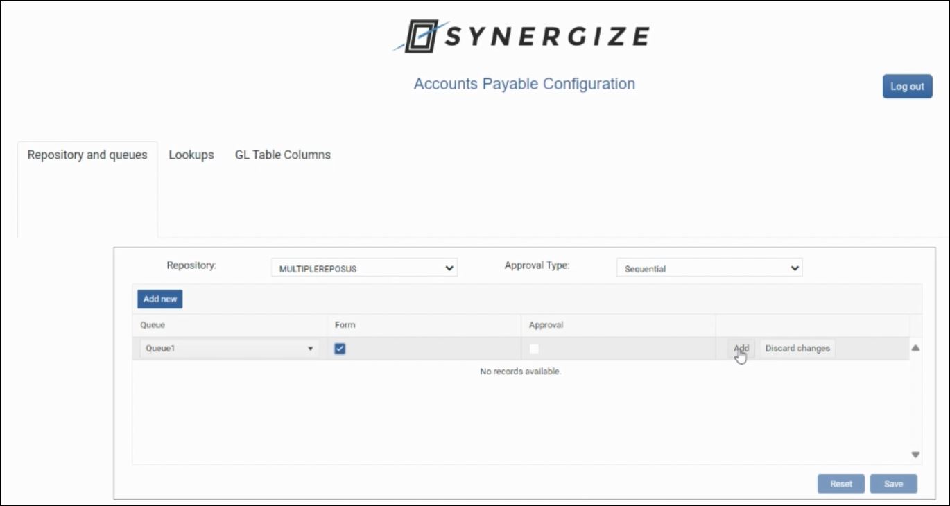Expand the Approval Type dropdown
The height and width of the screenshot is (506, 950).
[x=709, y=268]
